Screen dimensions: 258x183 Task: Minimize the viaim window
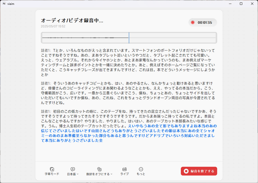[x=230, y=4]
